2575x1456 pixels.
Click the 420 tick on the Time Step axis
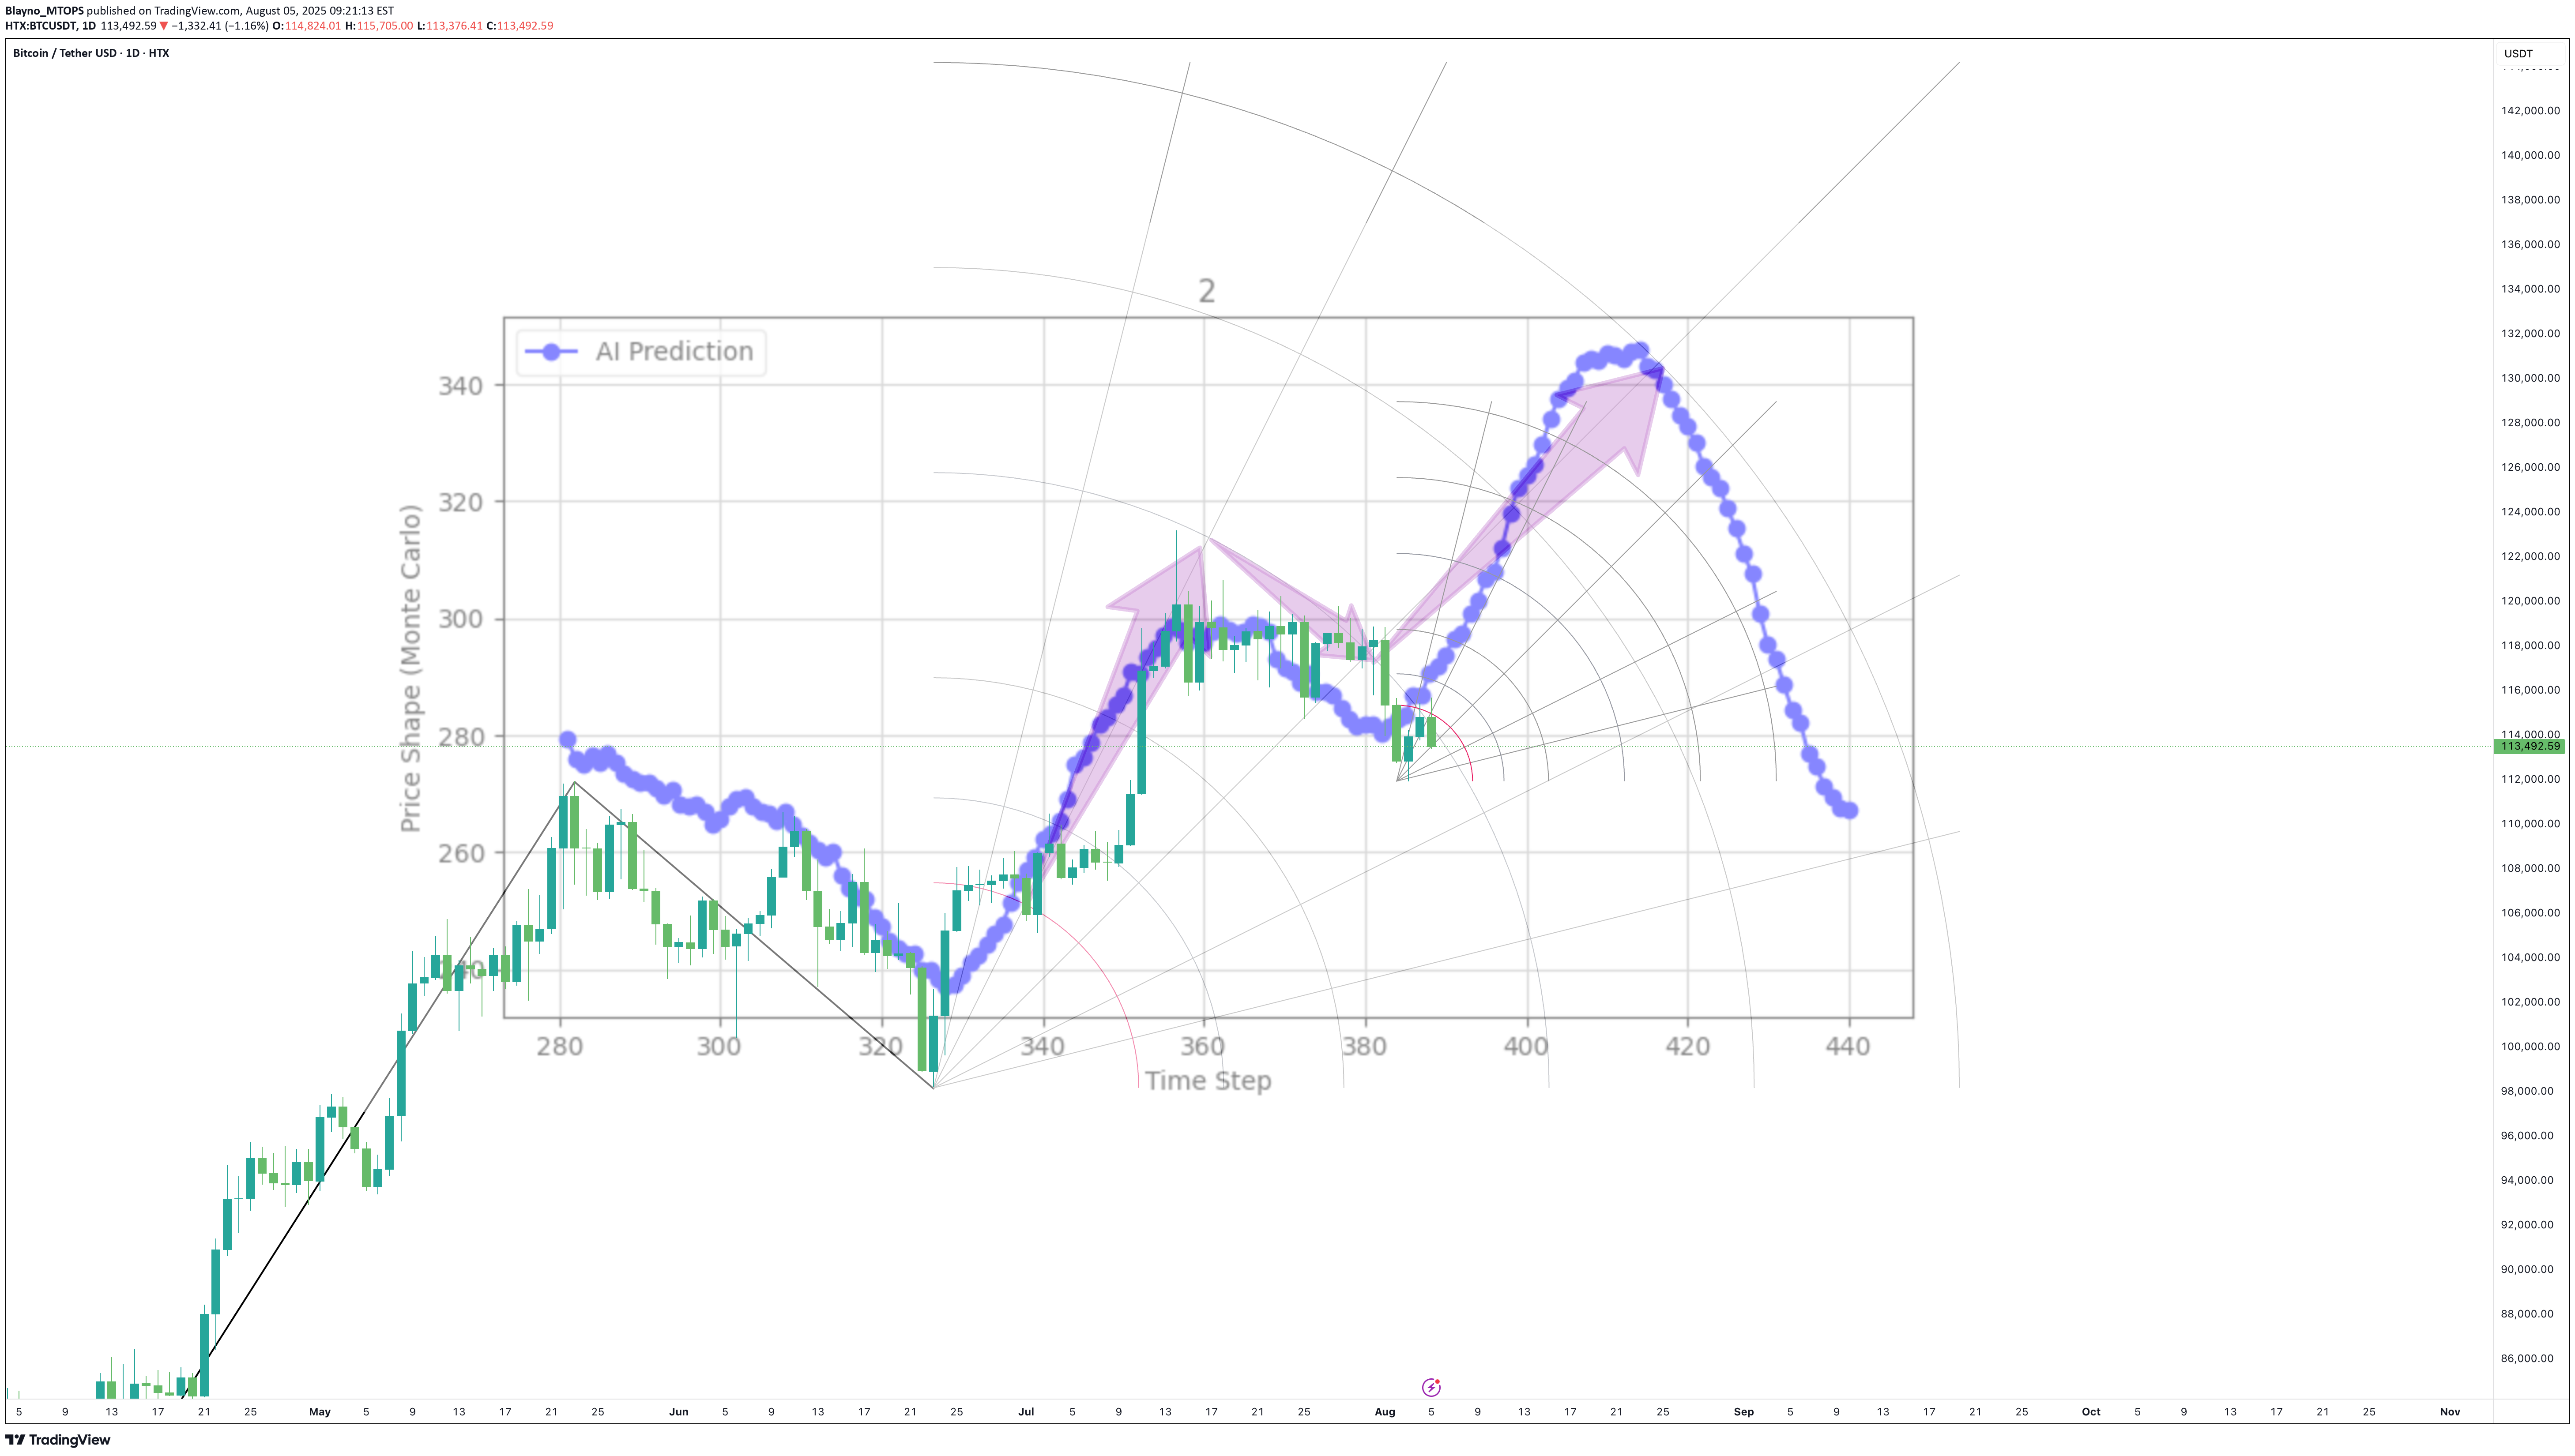pos(1688,1047)
